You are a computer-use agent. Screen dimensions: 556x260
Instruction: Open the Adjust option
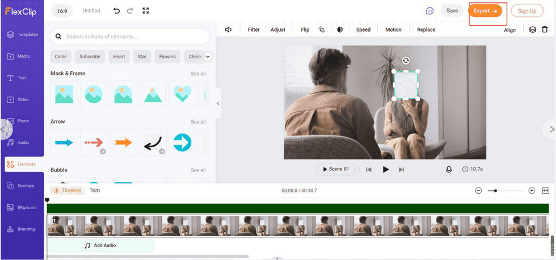click(x=278, y=30)
